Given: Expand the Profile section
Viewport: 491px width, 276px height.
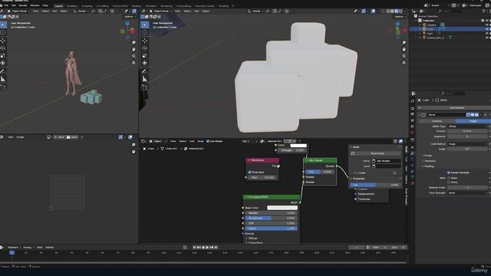Looking at the screenshot, I should point(427,156).
